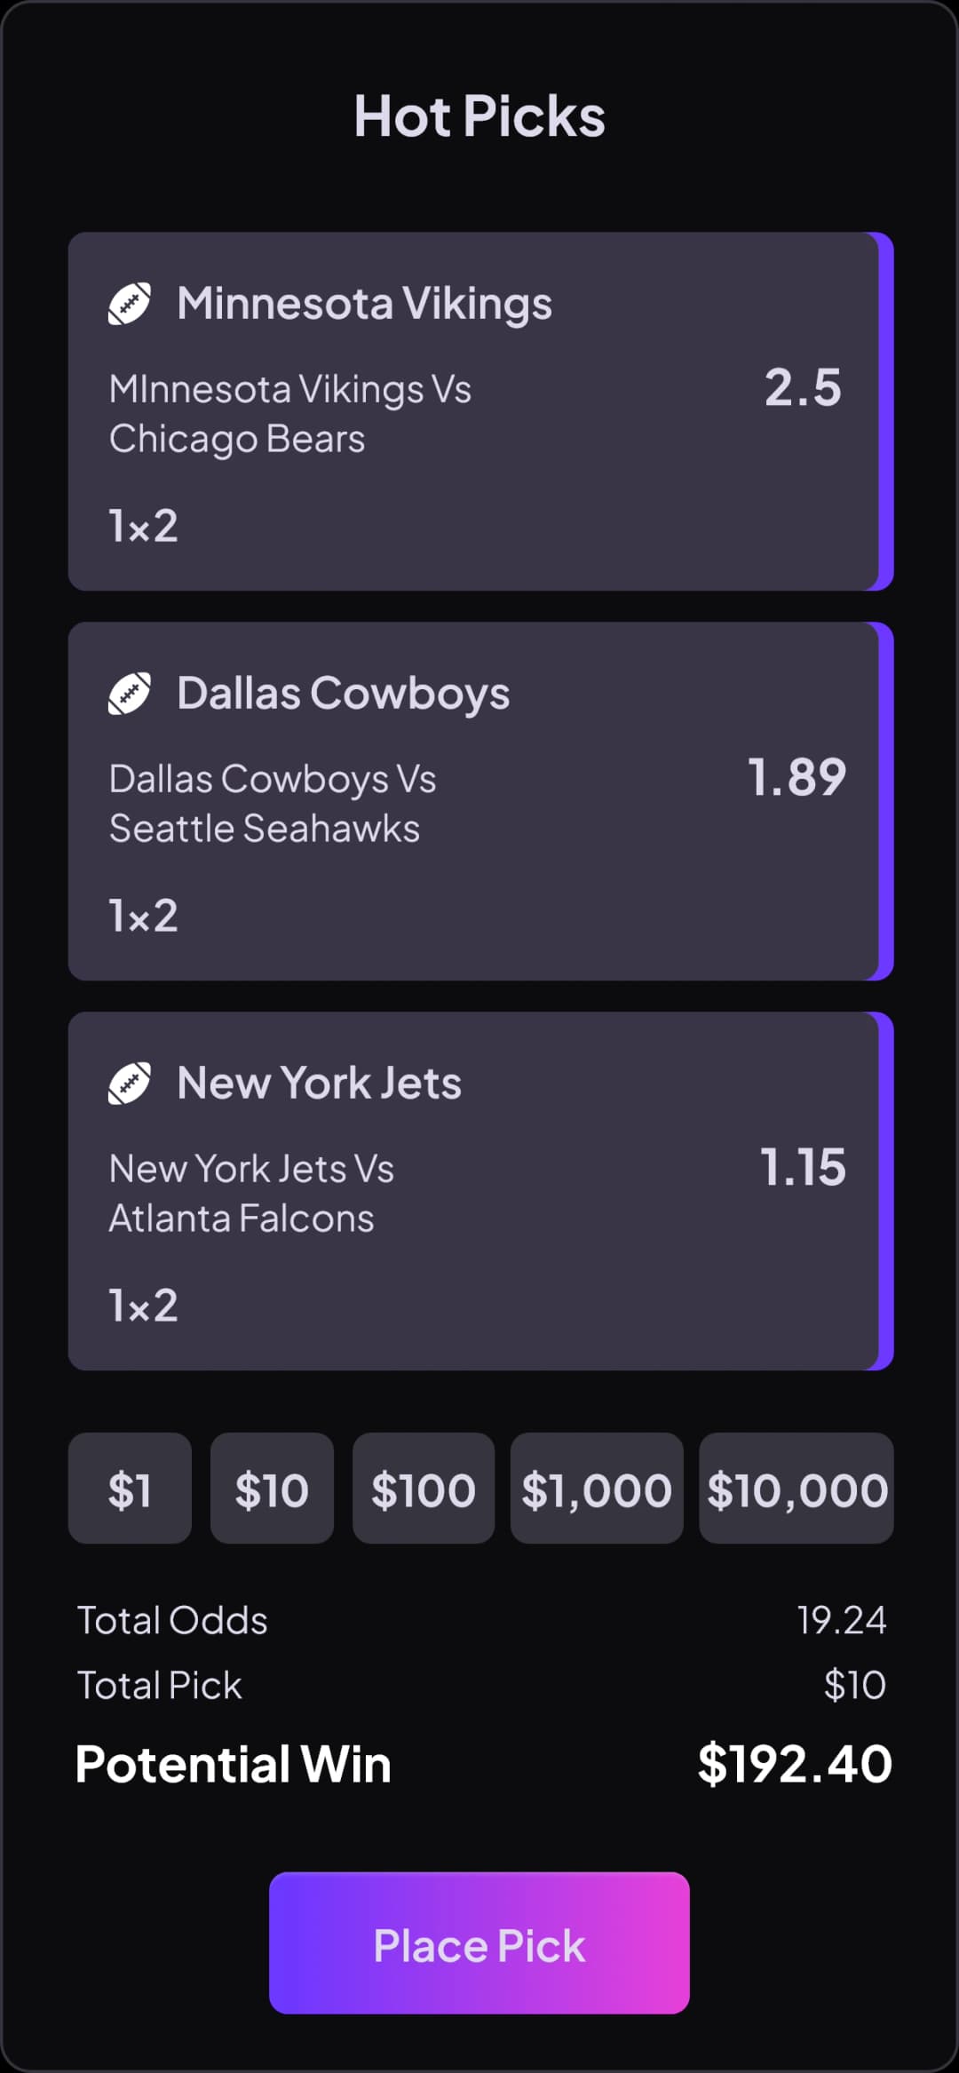Click the football icon beside Minnesota Vikings

tap(130, 304)
